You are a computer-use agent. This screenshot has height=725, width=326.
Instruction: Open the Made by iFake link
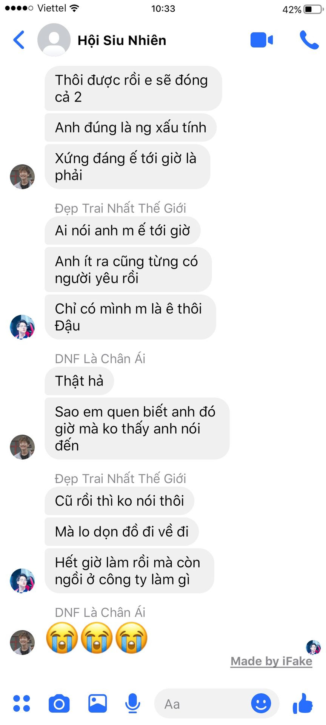click(271, 661)
